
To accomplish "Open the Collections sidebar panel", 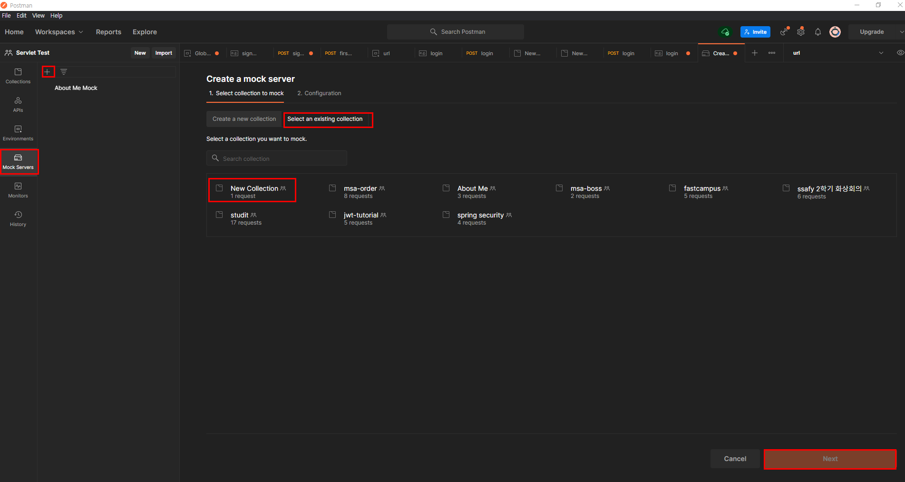I will click(18, 76).
